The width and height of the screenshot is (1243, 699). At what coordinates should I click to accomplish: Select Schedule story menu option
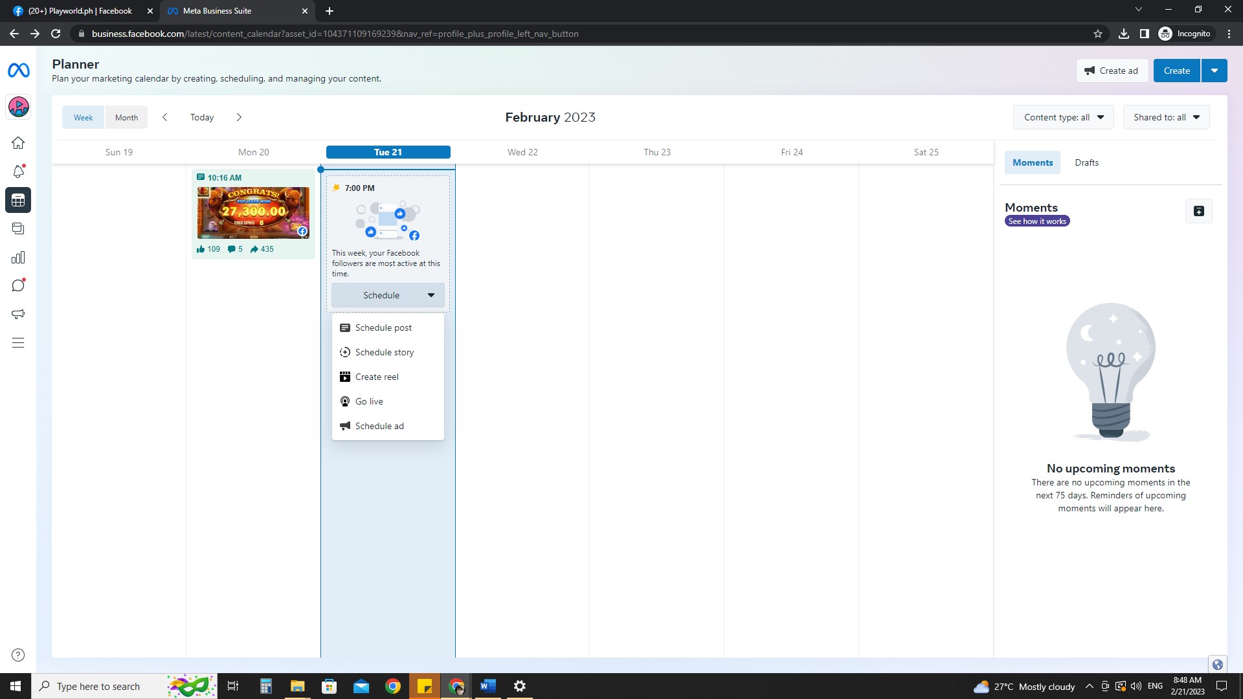[384, 352]
